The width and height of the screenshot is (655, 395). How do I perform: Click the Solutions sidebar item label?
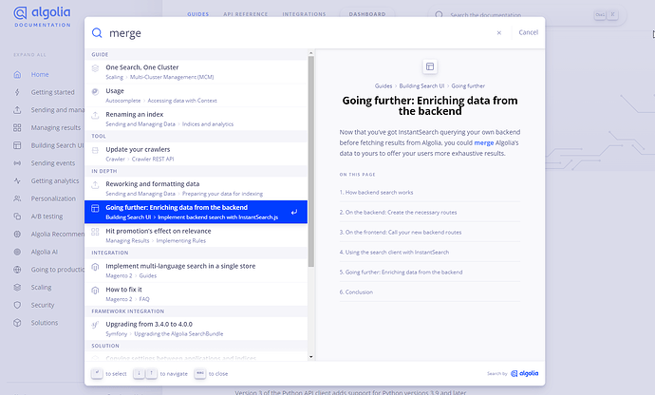point(45,323)
